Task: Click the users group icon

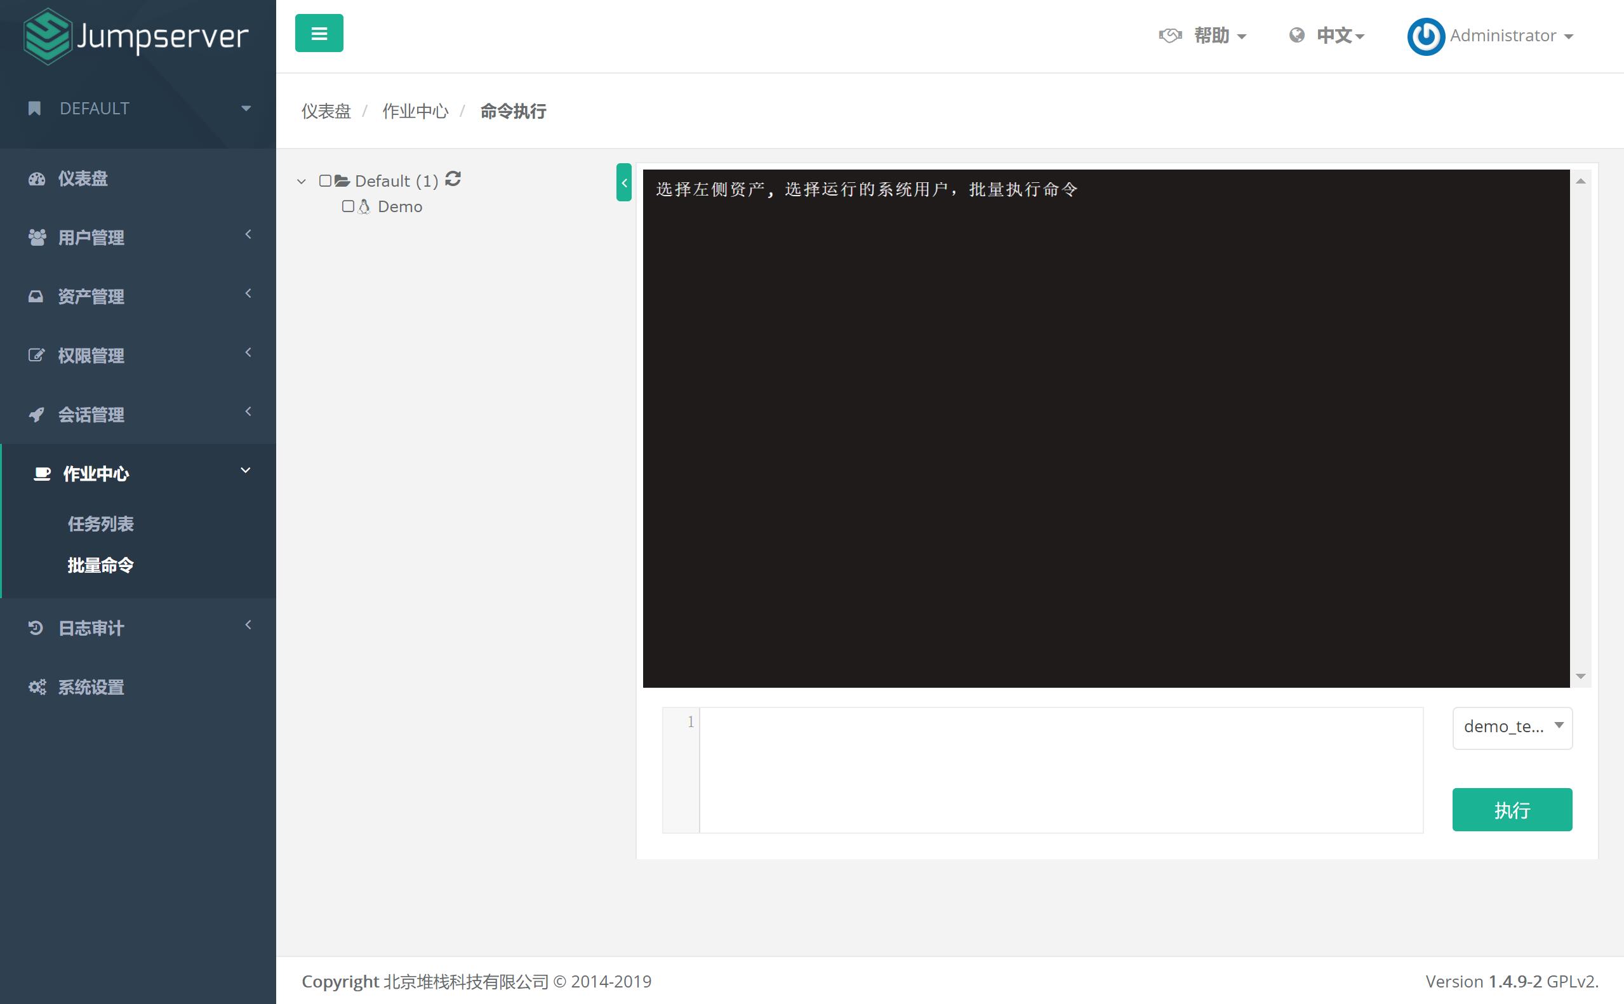Action: [37, 237]
